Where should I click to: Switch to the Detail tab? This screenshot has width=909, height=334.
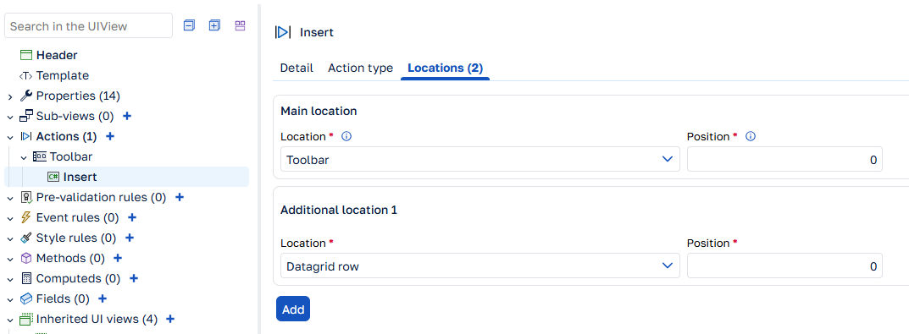[x=297, y=68]
